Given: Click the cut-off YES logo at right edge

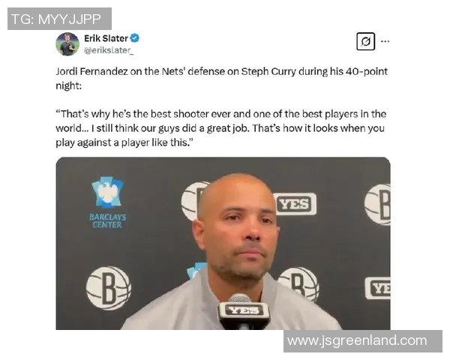Looking at the screenshot, I should [378, 288].
